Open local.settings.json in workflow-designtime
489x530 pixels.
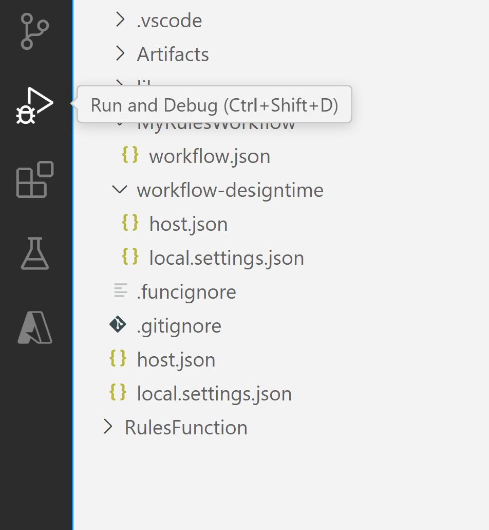coord(226,257)
